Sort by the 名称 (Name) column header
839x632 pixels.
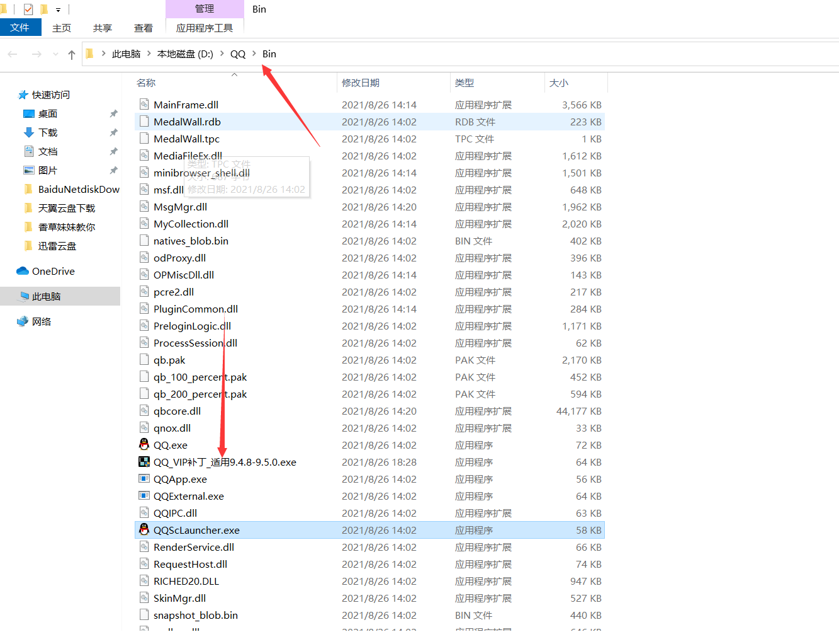pyautogui.click(x=234, y=83)
